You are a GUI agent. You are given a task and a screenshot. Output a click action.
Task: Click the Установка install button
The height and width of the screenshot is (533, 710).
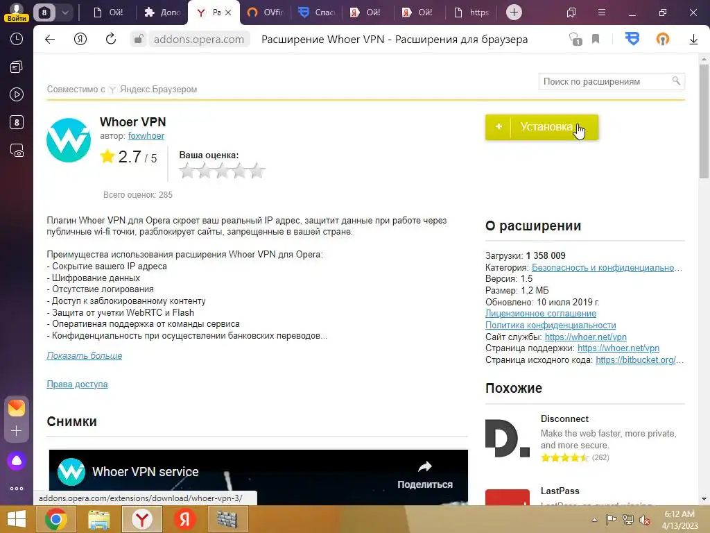coord(542,127)
